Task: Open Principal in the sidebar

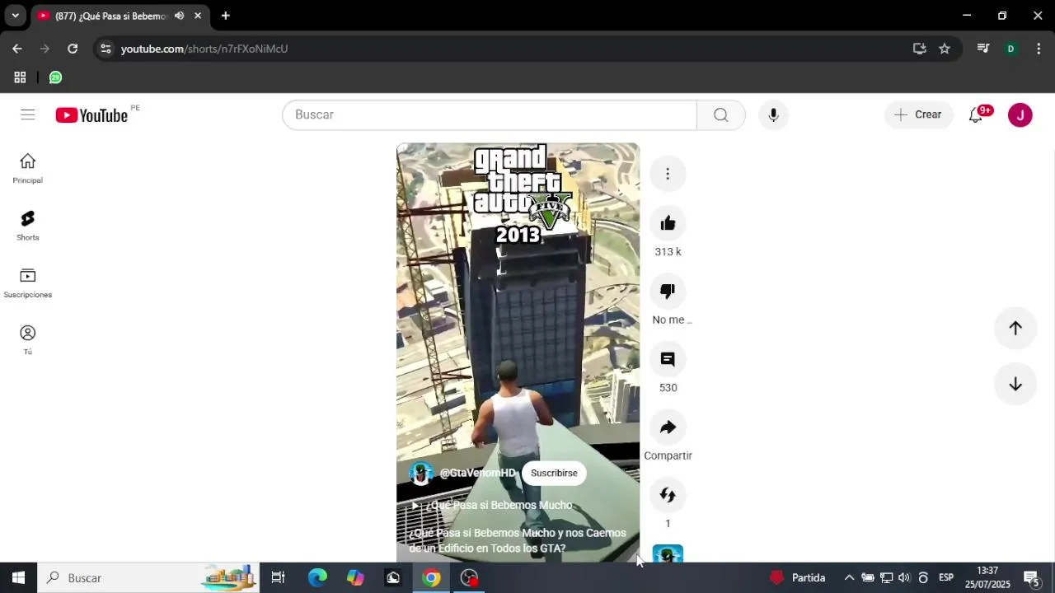Action: coord(28,169)
